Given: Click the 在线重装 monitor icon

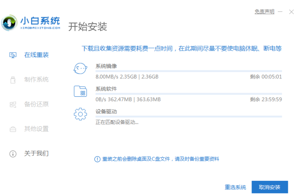Looking at the screenshot, I should click(x=13, y=55).
